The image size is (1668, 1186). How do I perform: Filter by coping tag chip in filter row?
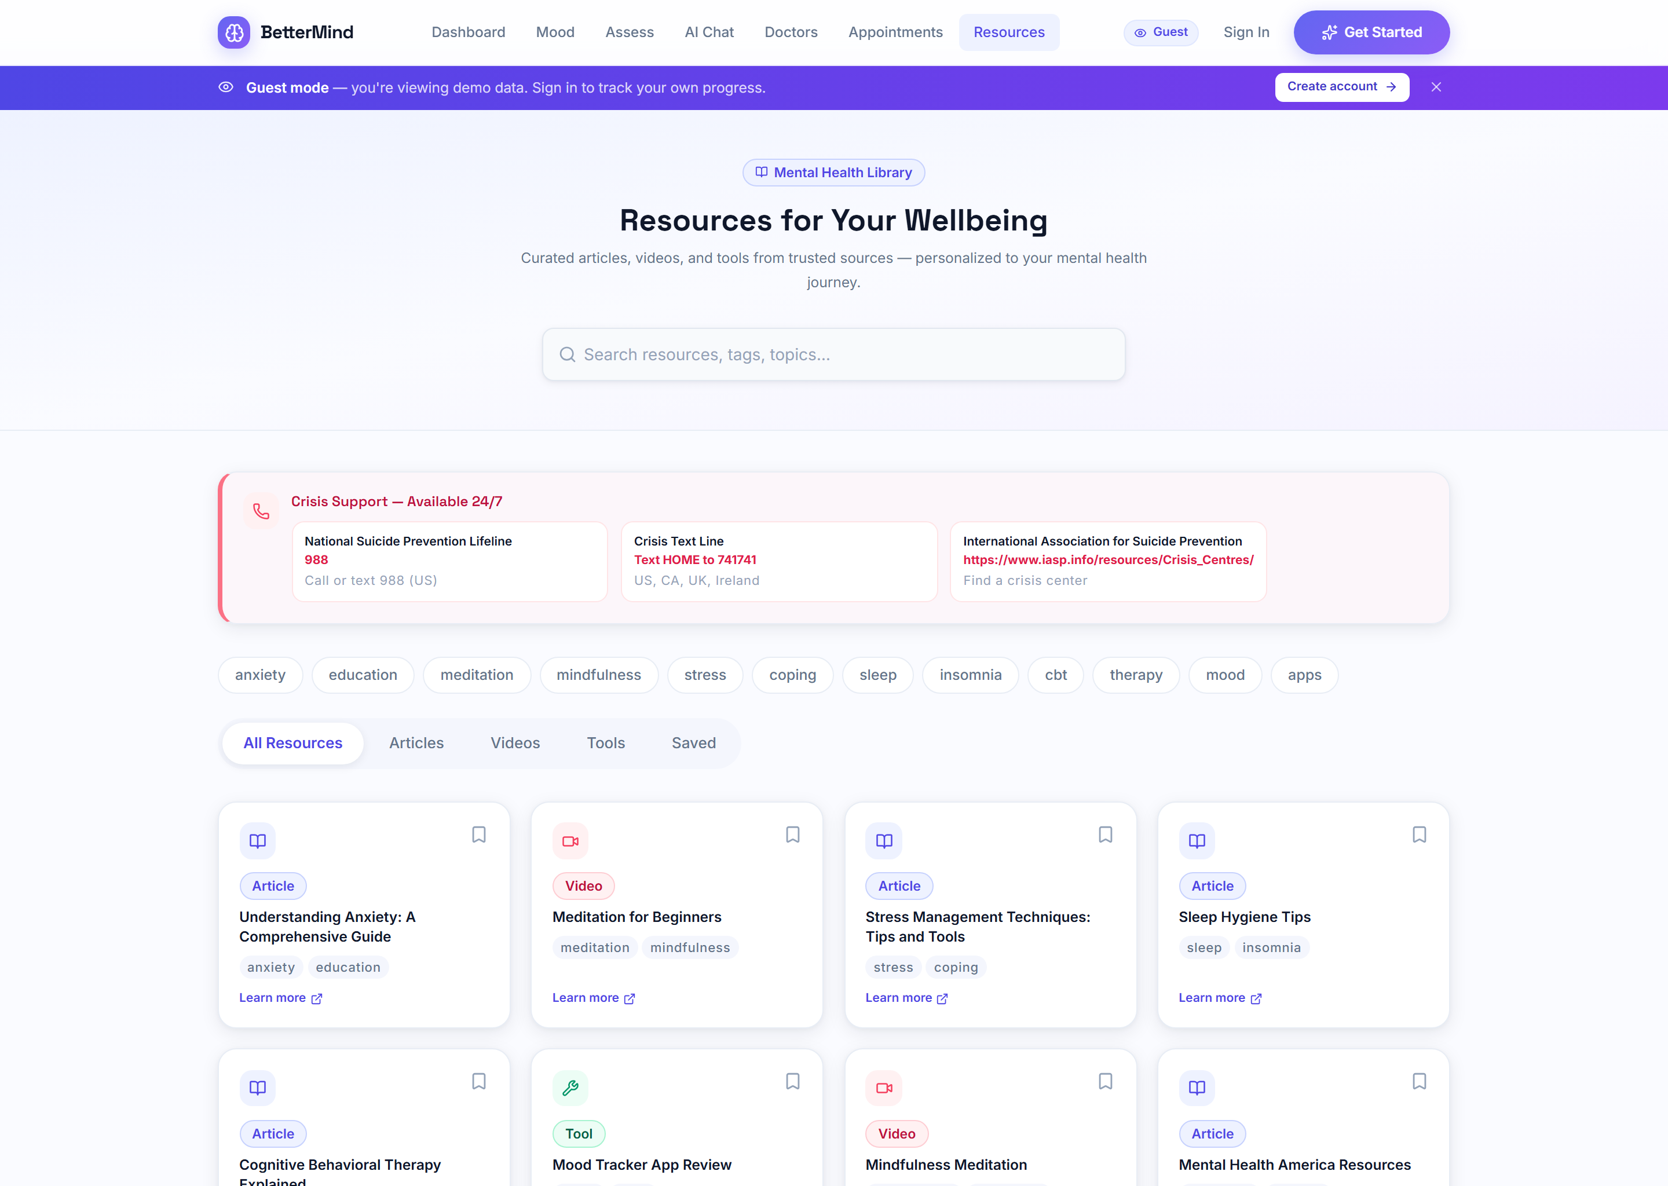792,675
